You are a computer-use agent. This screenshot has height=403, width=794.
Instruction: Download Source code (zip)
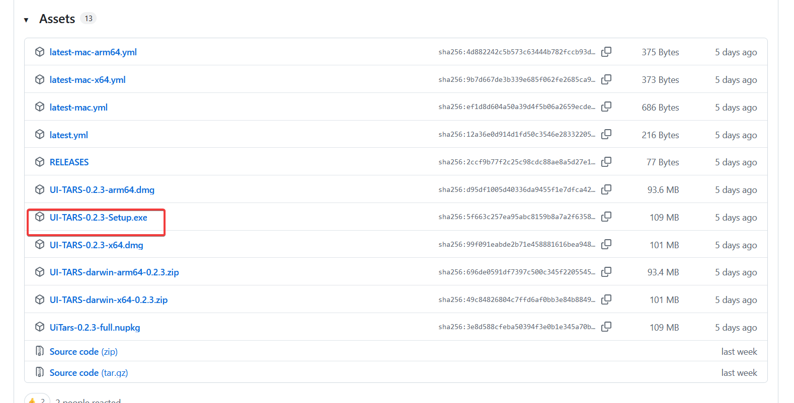84,352
